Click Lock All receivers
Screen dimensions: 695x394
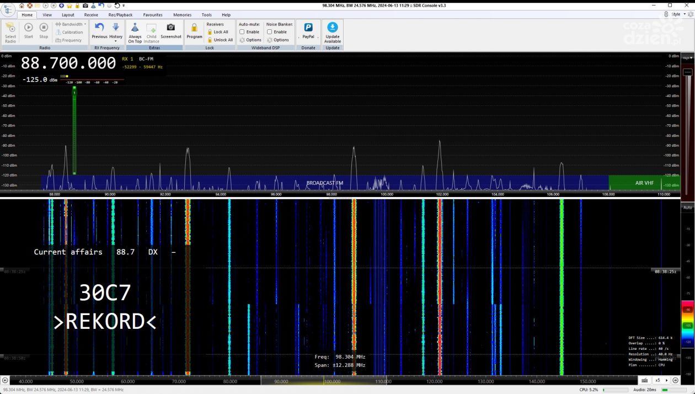pyautogui.click(x=218, y=32)
